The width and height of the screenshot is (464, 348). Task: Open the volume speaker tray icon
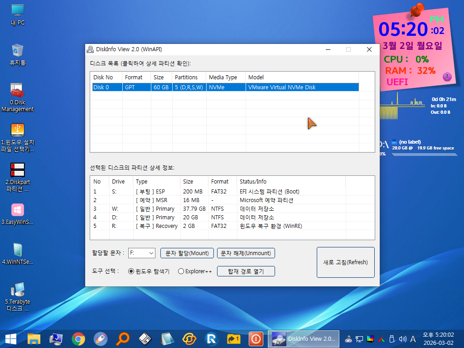point(402,339)
